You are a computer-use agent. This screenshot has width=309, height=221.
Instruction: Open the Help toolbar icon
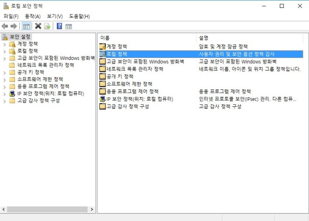point(59,26)
